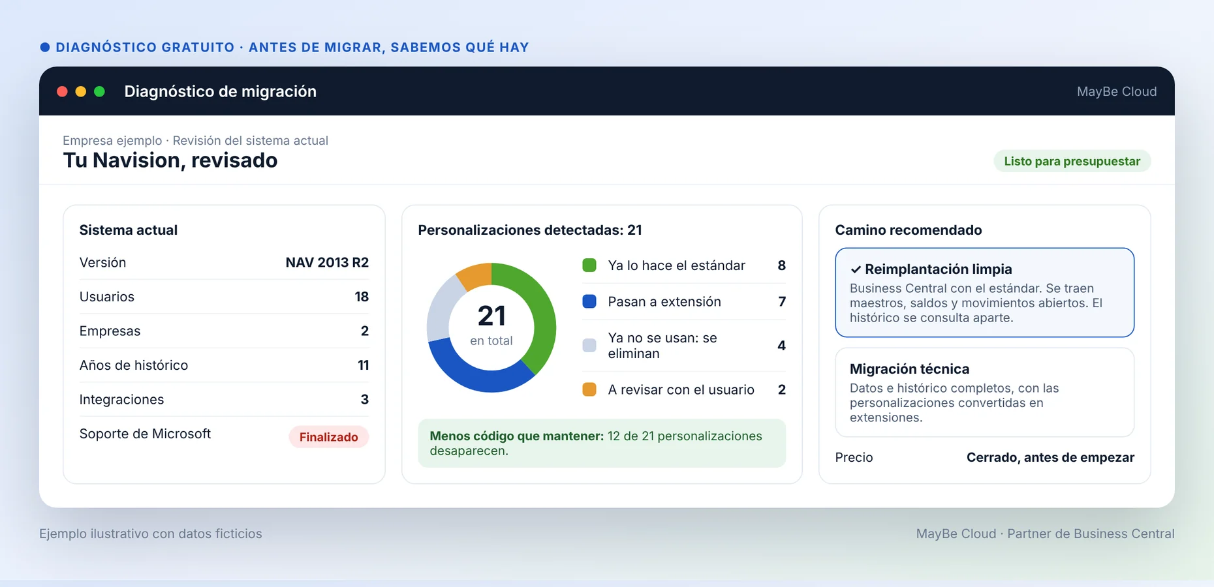The width and height of the screenshot is (1214, 587).
Task: Click the 'NAV 2013 R2' version value
Action: pyautogui.click(x=327, y=262)
